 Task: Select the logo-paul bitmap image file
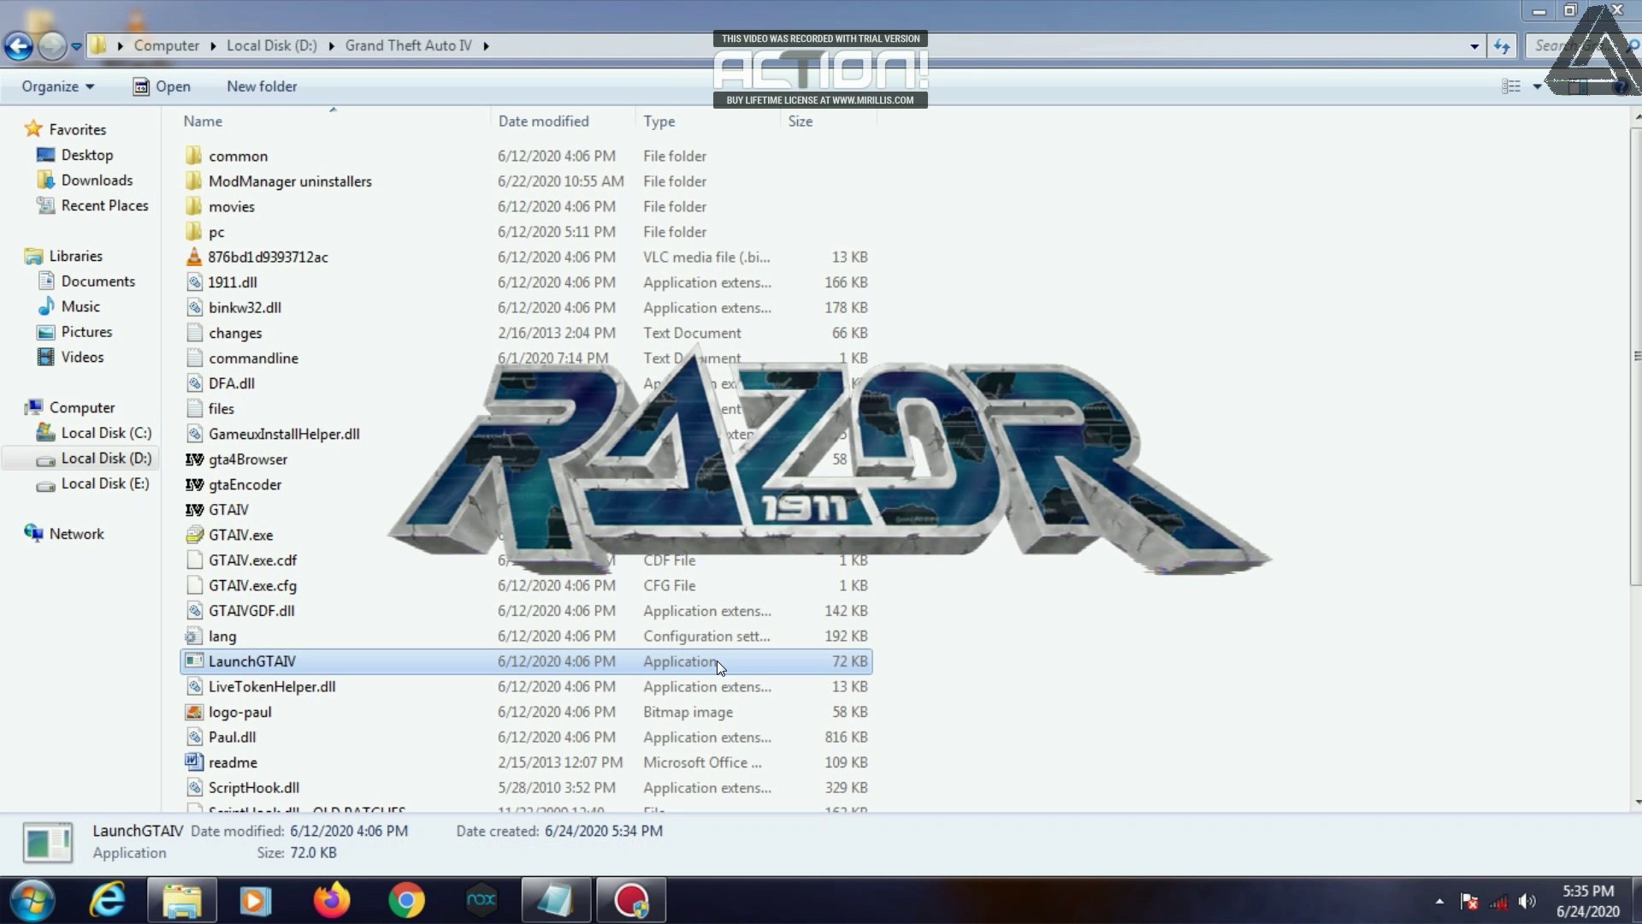pos(239,712)
